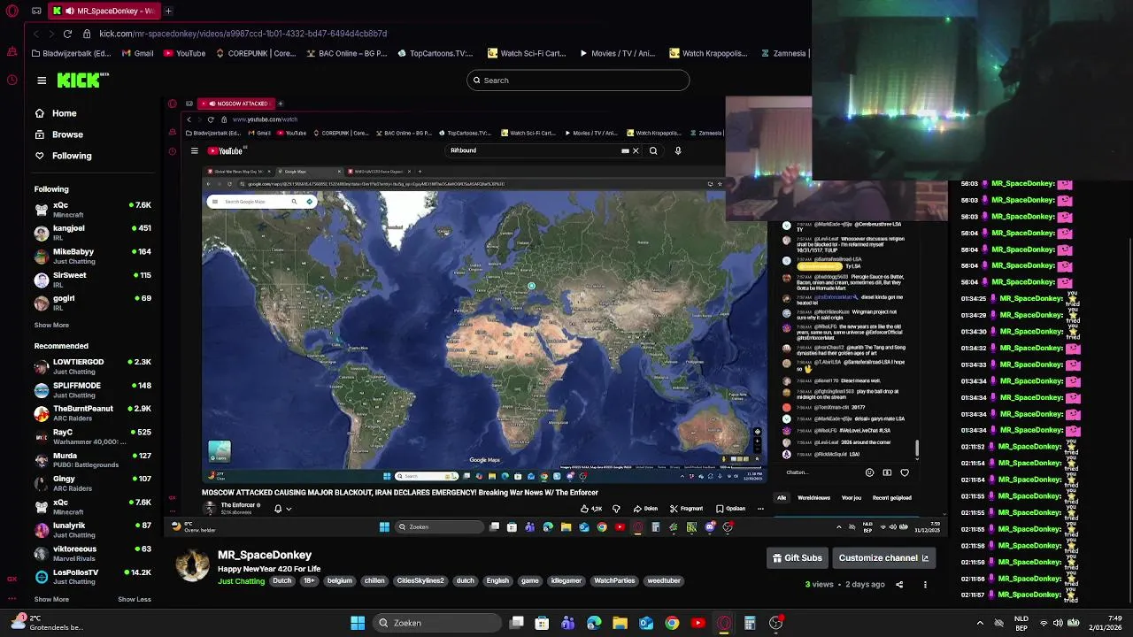1133x637 pixels.
Task: Select the CitiesSkylines2 tag
Action: click(420, 581)
